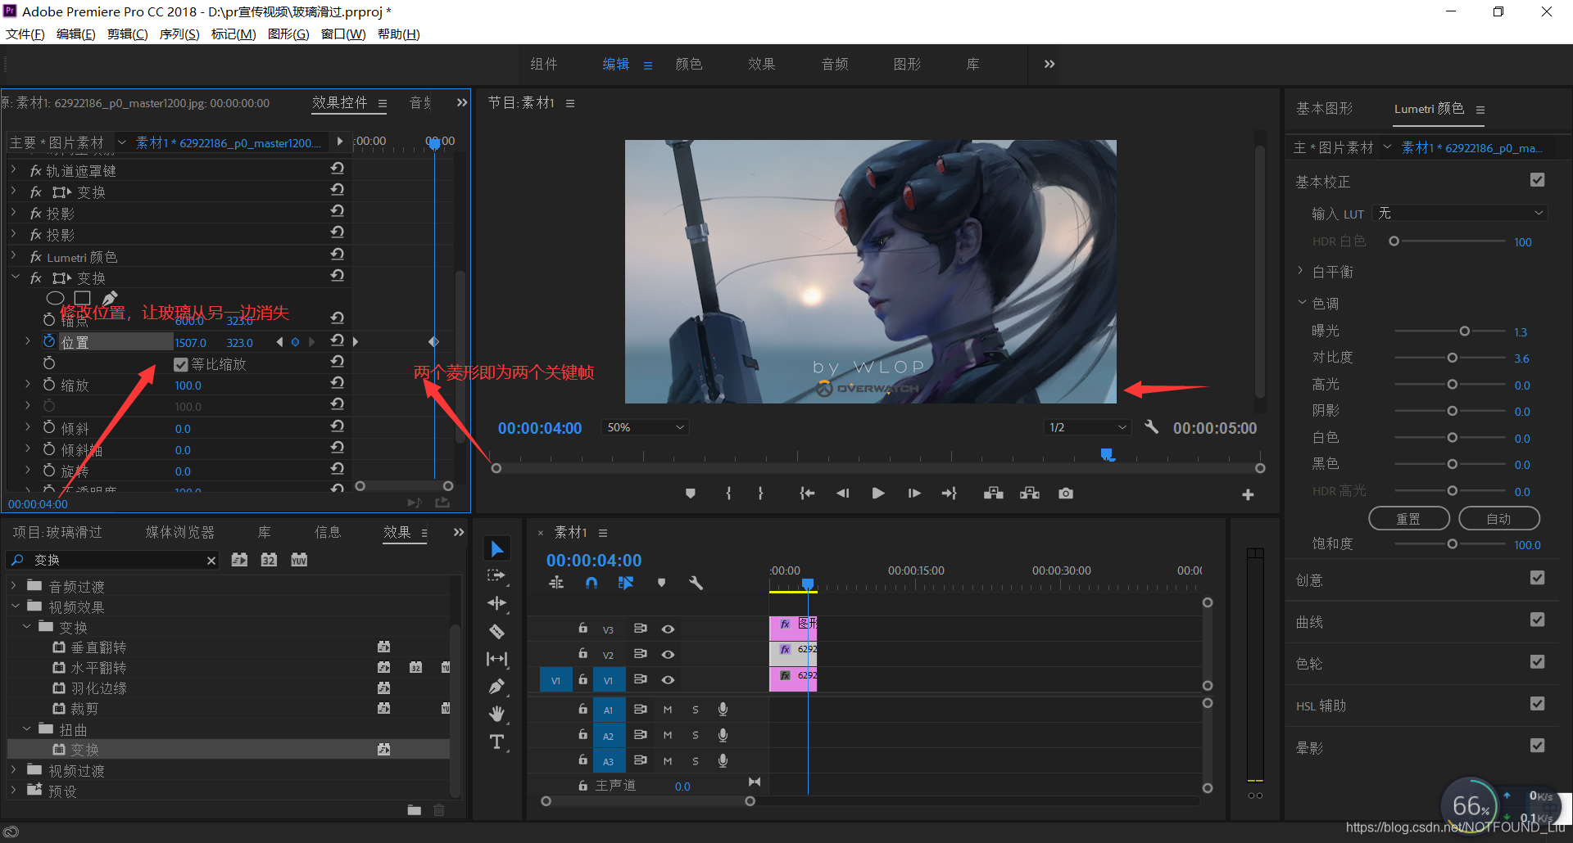Open the 50% zoom level dropdown
1573x843 pixels.
[x=645, y=427]
